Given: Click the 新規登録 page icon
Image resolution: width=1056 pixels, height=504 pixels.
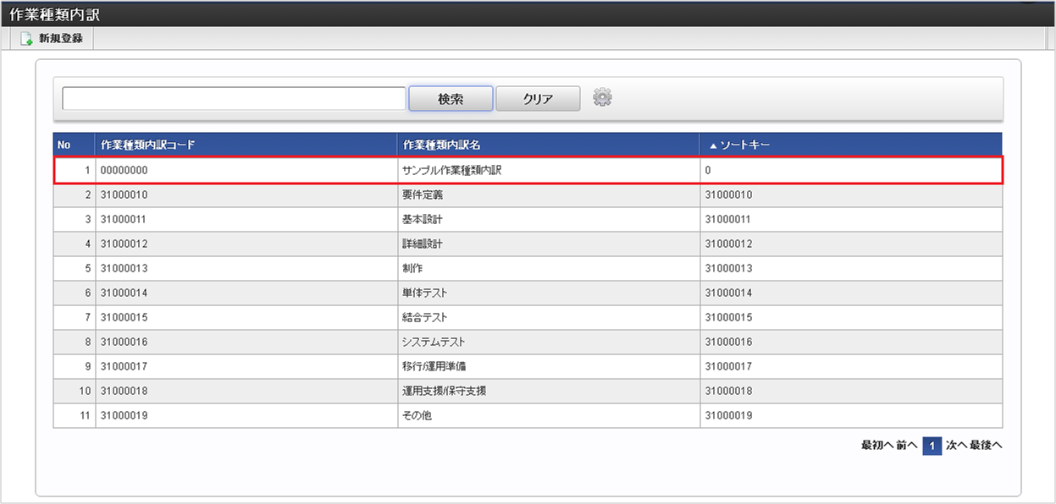Looking at the screenshot, I should point(26,39).
